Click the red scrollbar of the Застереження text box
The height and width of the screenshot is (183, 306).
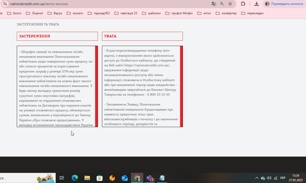(96, 86)
